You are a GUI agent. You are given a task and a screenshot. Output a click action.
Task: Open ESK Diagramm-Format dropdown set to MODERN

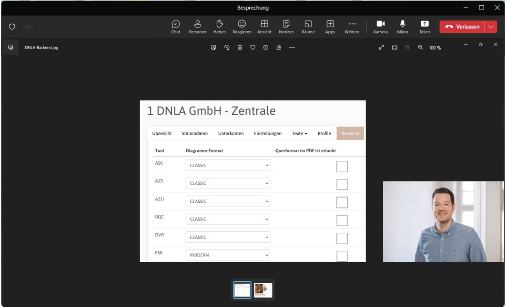click(228, 255)
